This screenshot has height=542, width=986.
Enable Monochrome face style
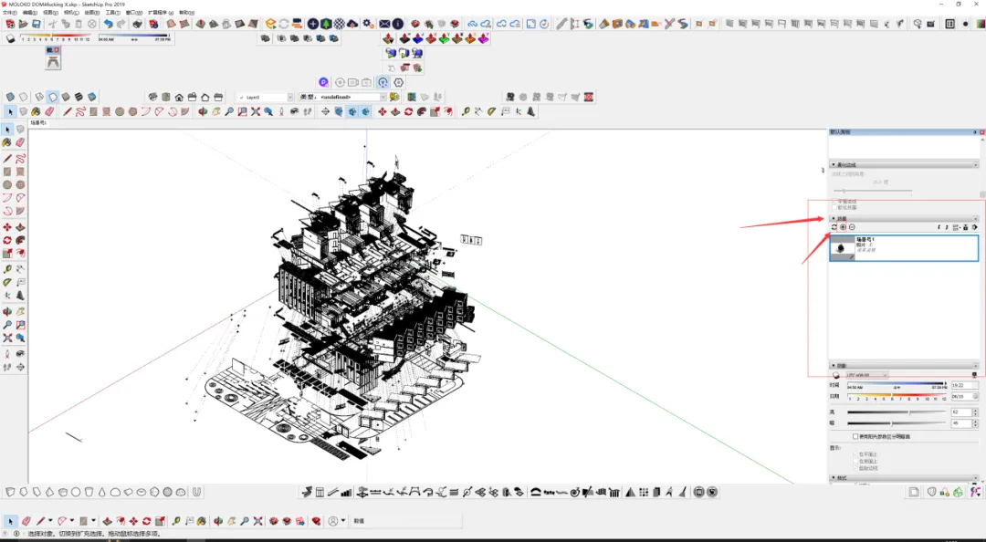tap(92, 97)
